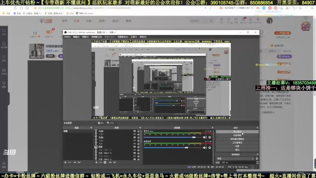Remove selected source with minus button

click(x=101, y=163)
